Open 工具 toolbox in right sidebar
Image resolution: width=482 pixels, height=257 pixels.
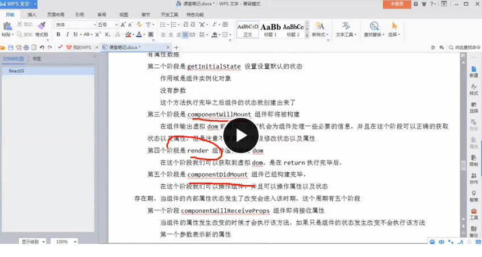point(473,214)
